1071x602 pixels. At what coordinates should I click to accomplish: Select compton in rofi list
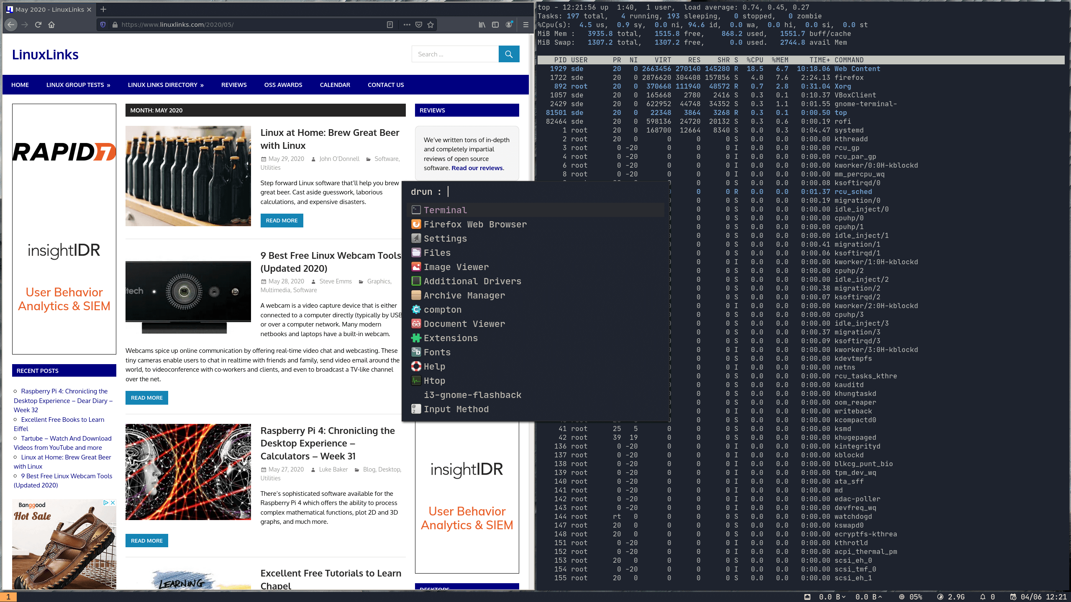click(535, 309)
